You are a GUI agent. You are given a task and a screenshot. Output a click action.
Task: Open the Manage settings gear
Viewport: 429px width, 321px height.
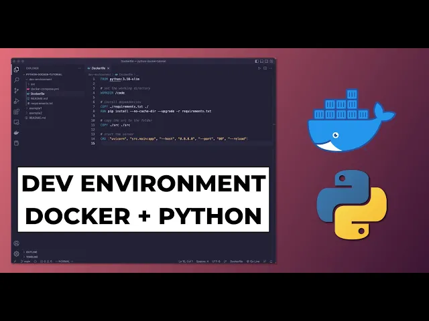tap(16, 254)
